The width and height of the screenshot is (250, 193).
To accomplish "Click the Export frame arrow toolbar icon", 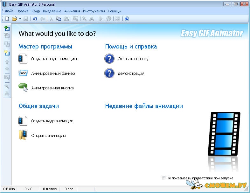I will point(118,19).
